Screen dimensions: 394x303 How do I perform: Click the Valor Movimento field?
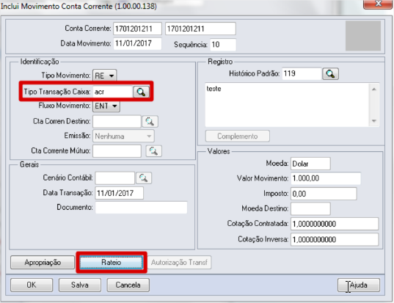326,178
